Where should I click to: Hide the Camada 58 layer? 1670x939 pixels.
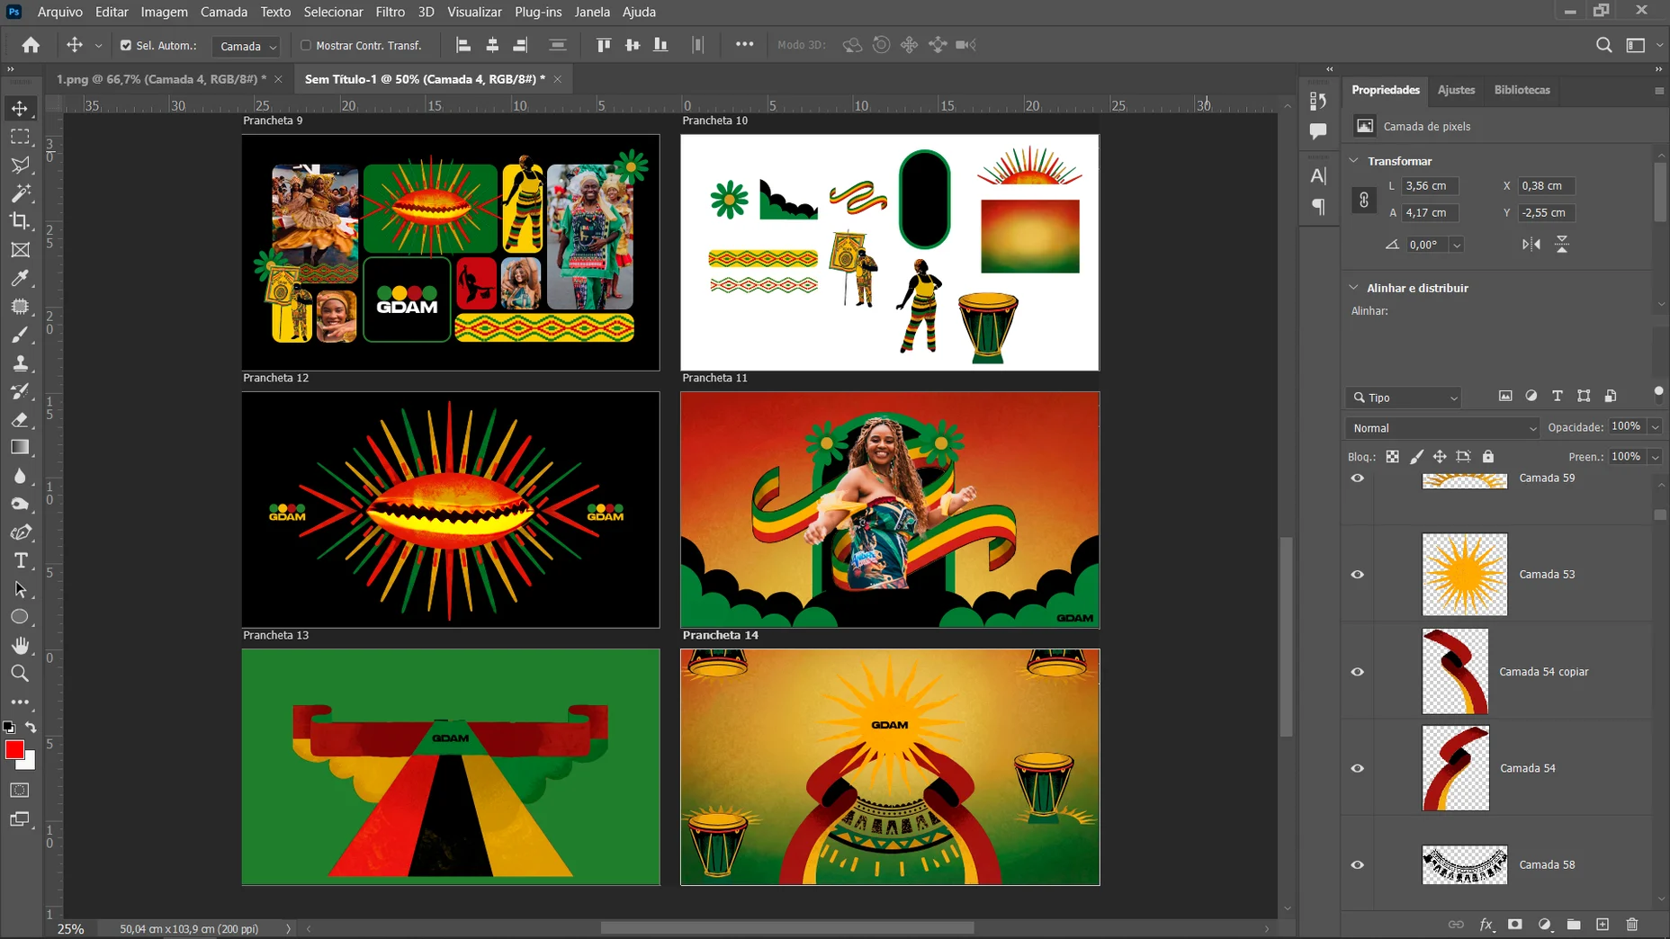[x=1358, y=865]
